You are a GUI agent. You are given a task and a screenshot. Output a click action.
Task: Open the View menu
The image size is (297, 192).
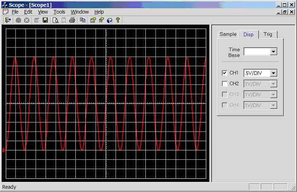tap(43, 12)
